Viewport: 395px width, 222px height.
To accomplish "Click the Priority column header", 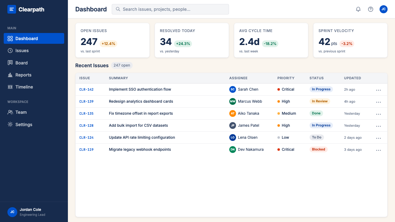I will 286,78.
